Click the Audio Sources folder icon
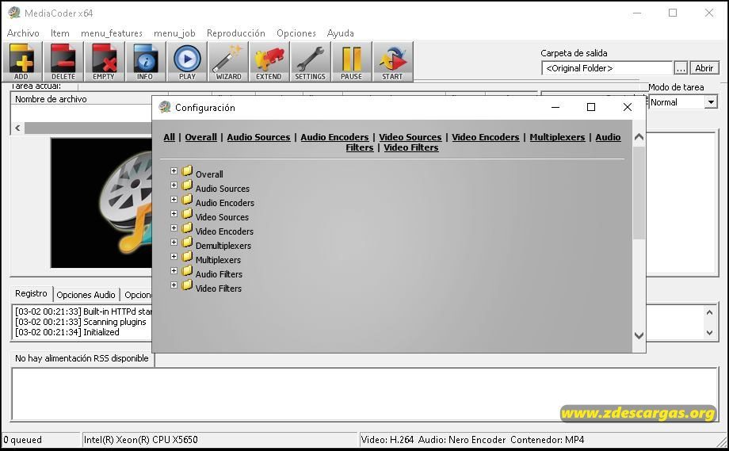This screenshot has height=451, width=729. coord(187,185)
